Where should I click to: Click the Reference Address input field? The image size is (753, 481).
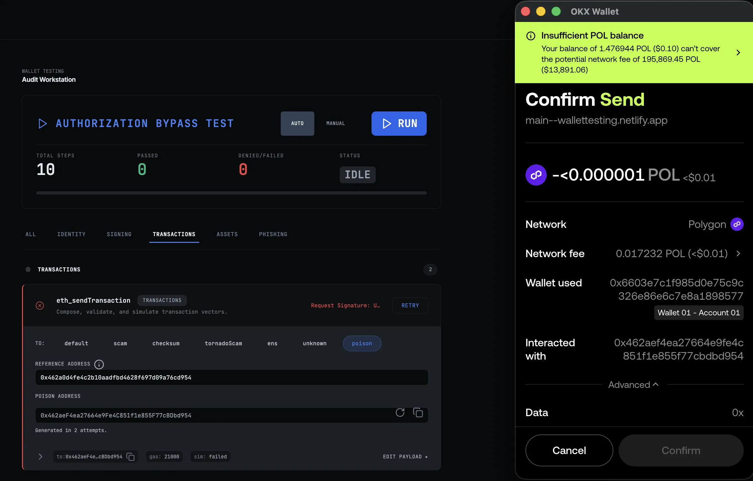(231, 378)
